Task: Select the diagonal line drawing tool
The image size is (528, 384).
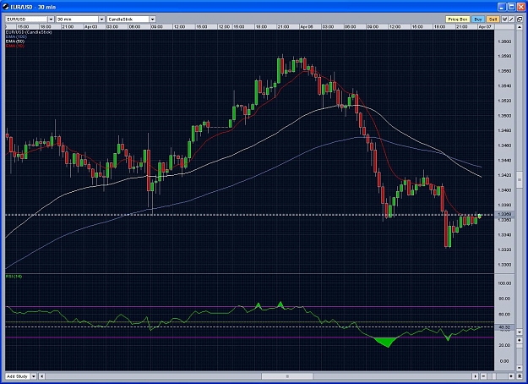Action: pyautogui.click(x=511, y=19)
